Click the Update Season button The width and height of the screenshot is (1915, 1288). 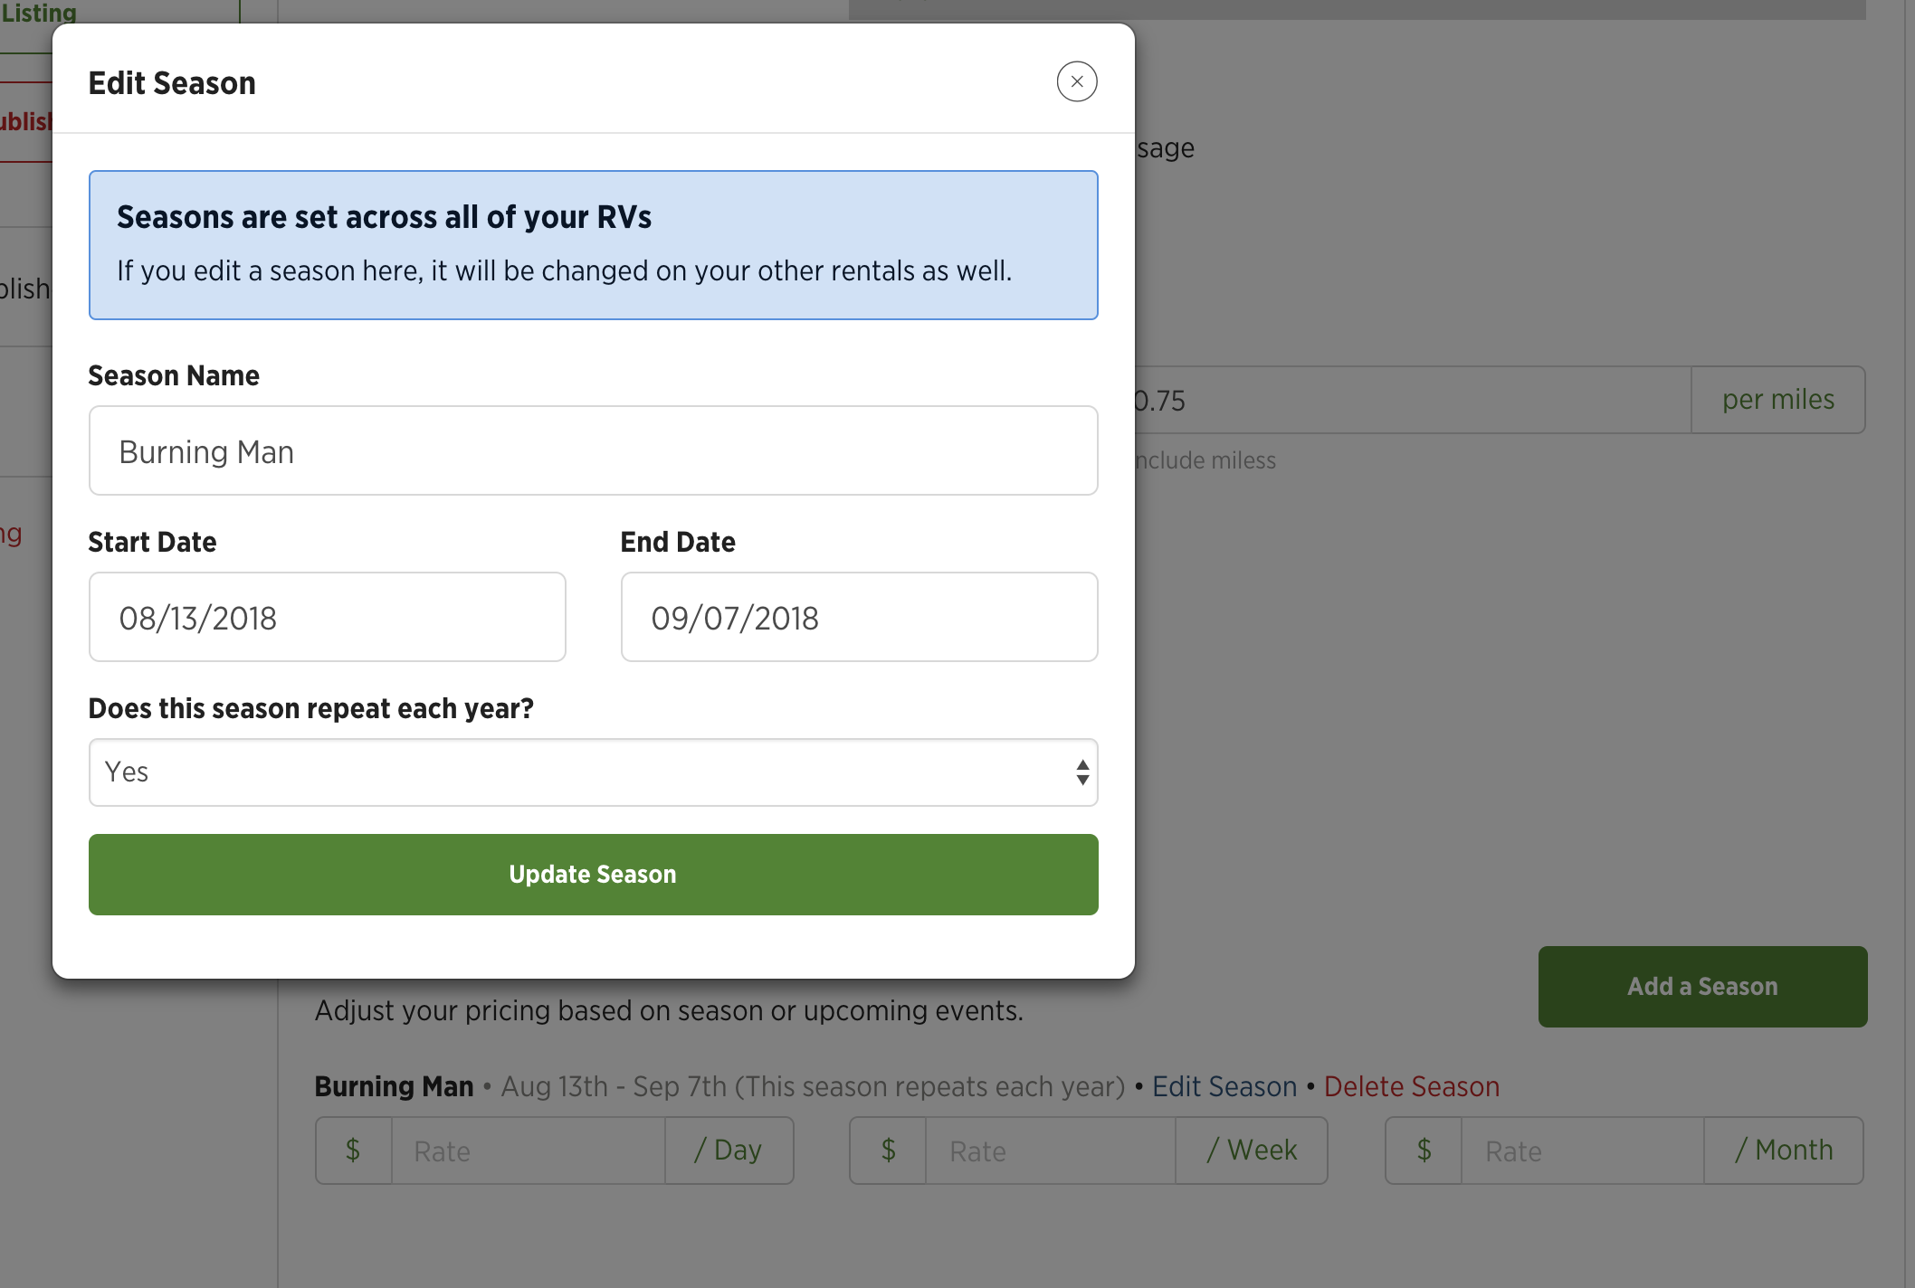[x=594, y=875]
